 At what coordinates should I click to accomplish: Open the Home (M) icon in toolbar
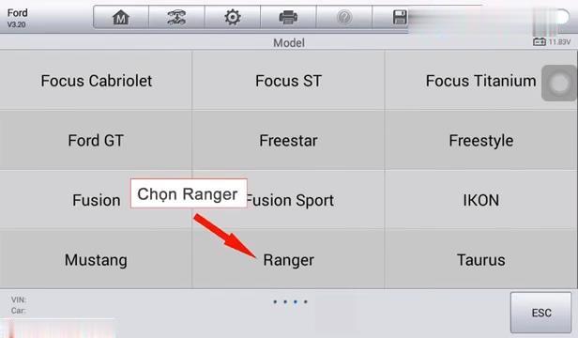click(x=121, y=17)
